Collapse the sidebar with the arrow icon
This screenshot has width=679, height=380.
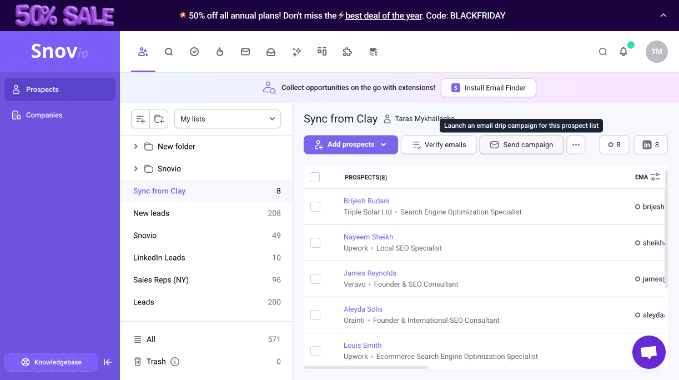[108, 362]
